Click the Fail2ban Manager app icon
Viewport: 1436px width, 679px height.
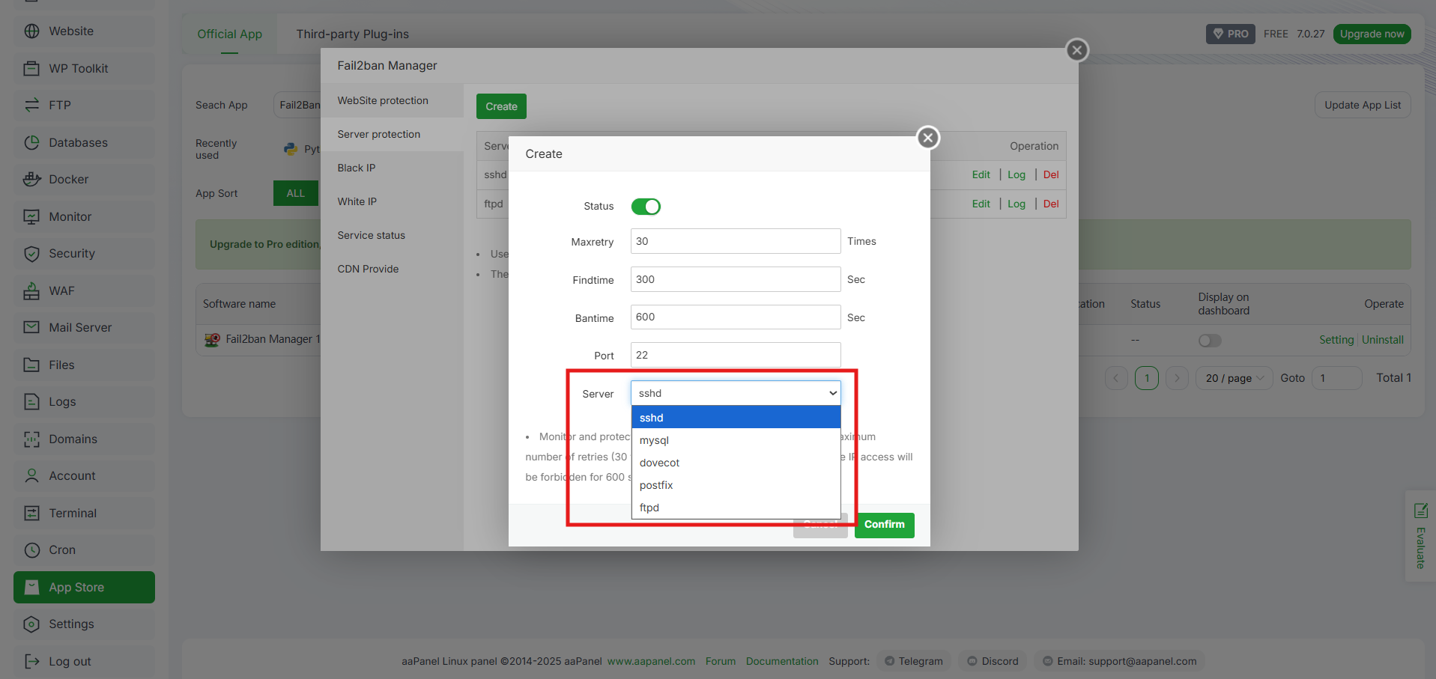point(212,340)
